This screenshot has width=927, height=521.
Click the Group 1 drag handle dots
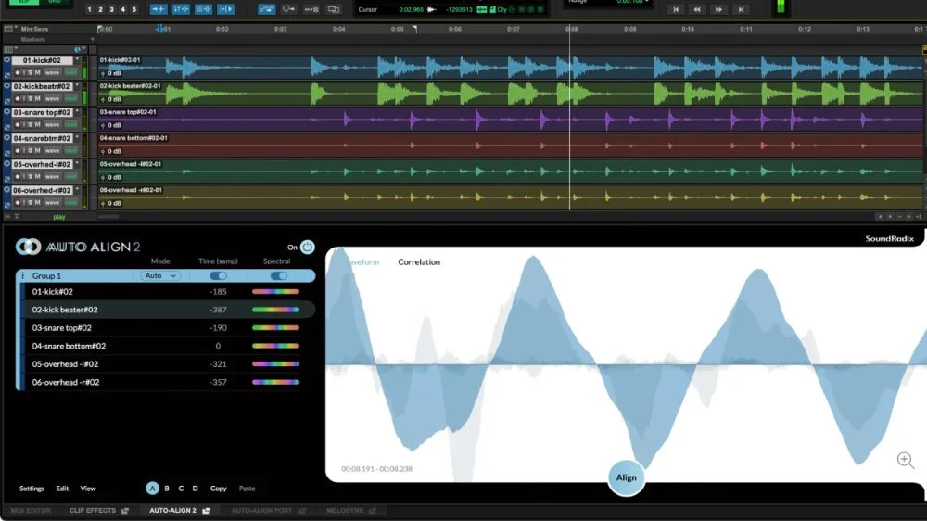pos(23,275)
